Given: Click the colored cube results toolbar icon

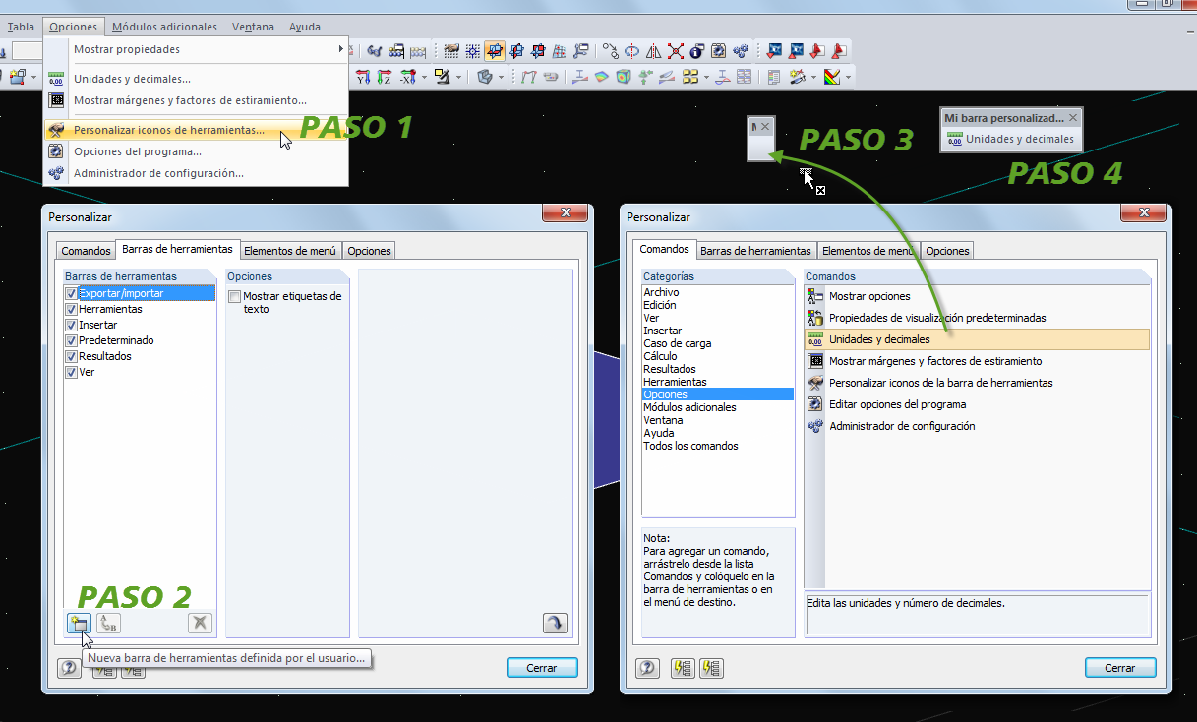Looking at the screenshot, I should (623, 77).
